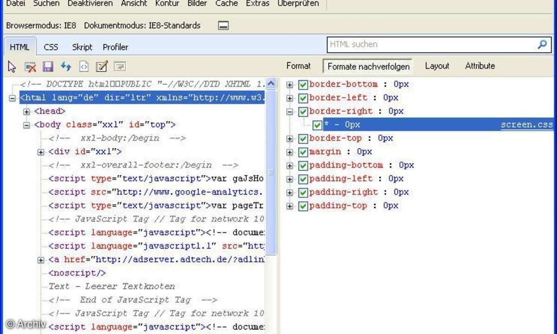Open the Kontur menu
The height and width of the screenshot is (334, 557).
(x=167, y=3)
